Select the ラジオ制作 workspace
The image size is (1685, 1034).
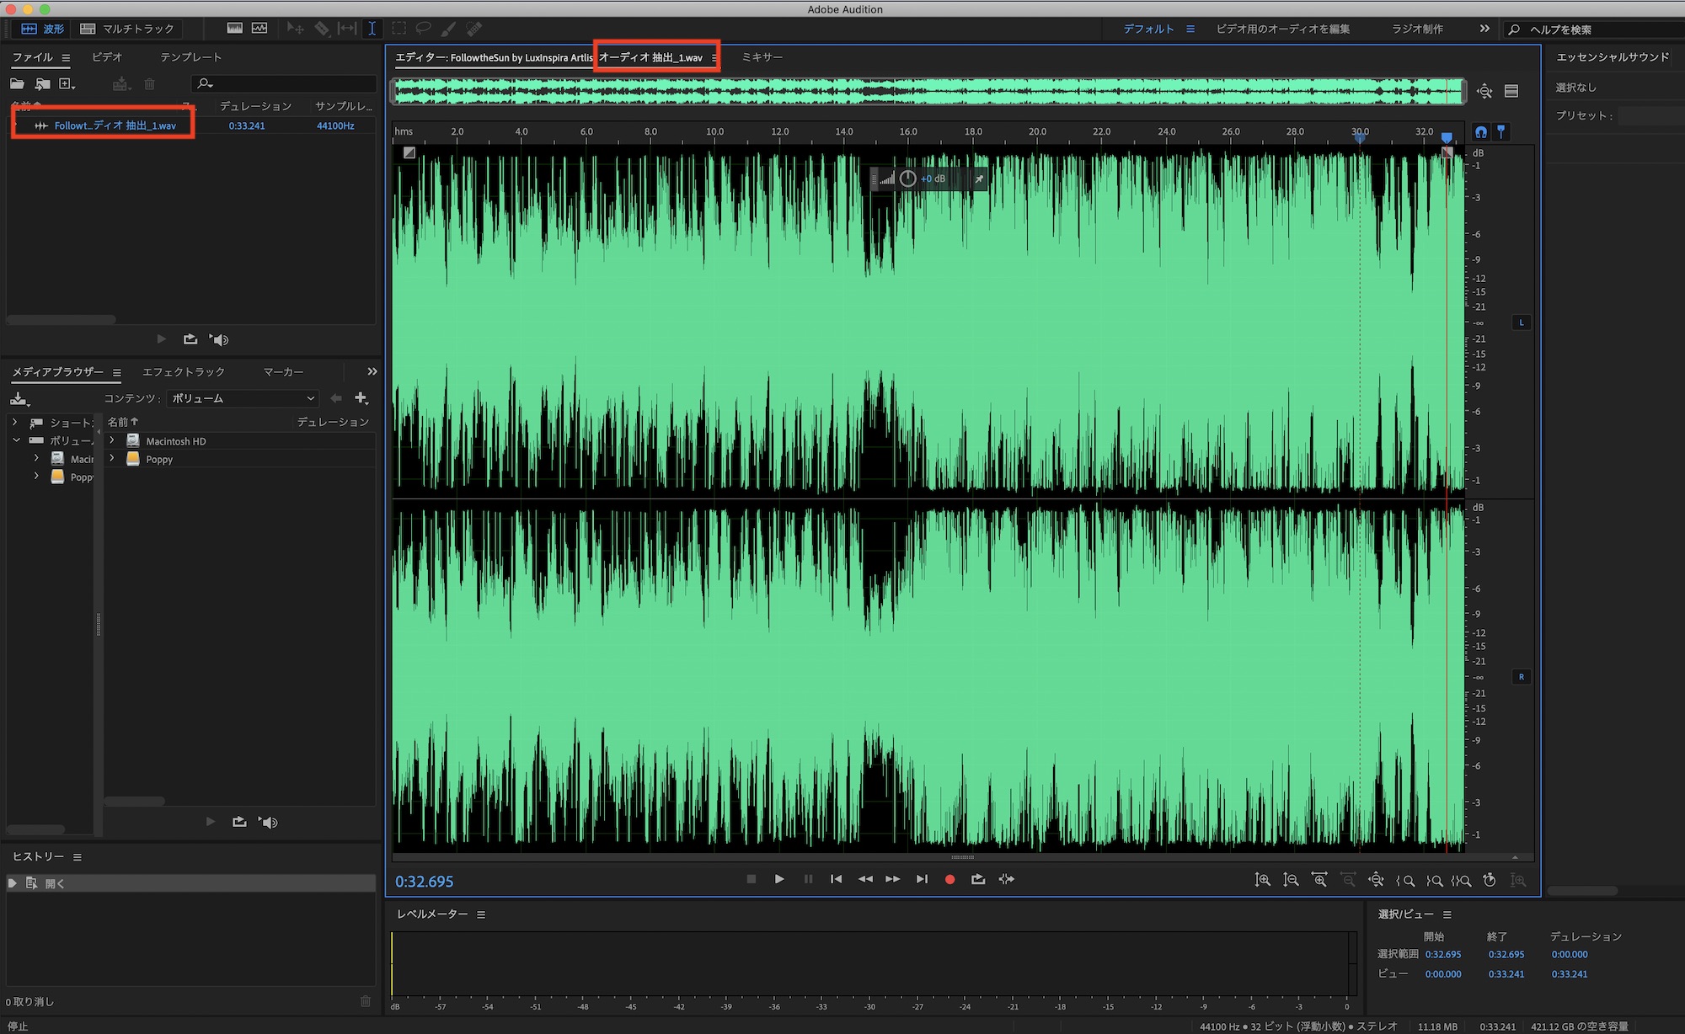coord(1416,29)
